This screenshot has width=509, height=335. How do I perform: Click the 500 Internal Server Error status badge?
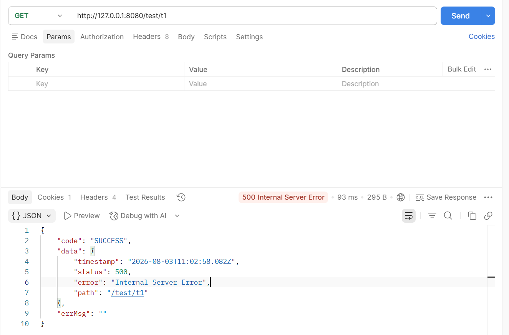[x=283, y=197]
